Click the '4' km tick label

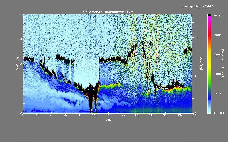tap(21, 14)
